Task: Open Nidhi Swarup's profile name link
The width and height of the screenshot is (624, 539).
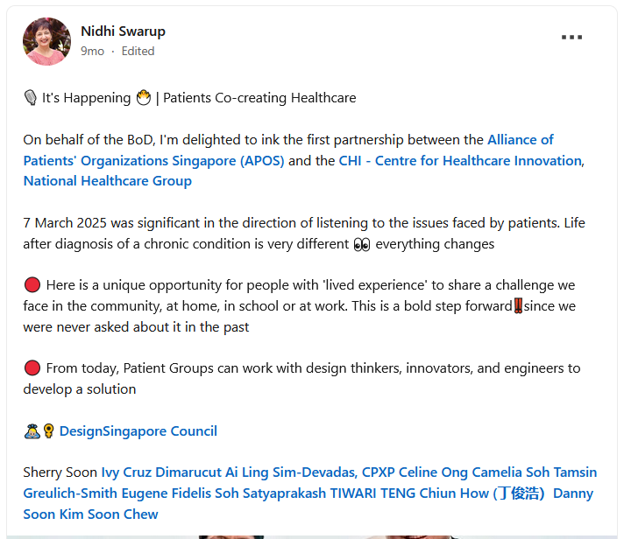Action: pos(123,31)
